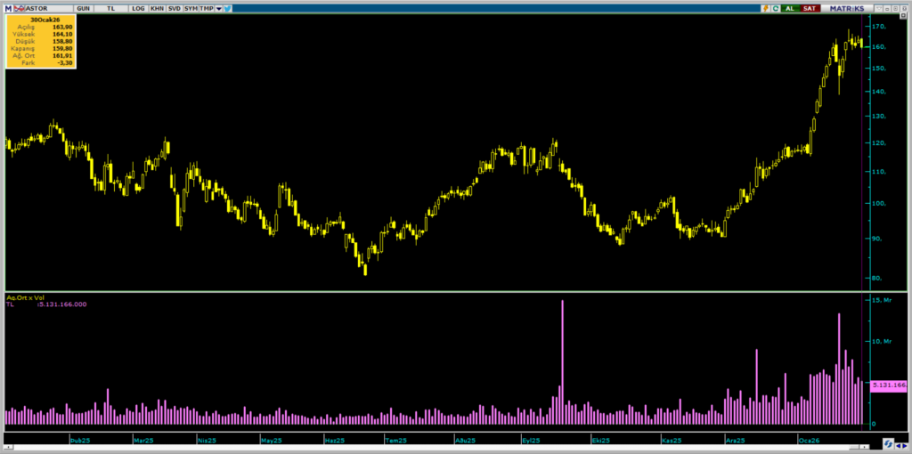Click the blue sync icon at bottom right
The width and height of the screenshot is (912, 454).
(887, 442)
